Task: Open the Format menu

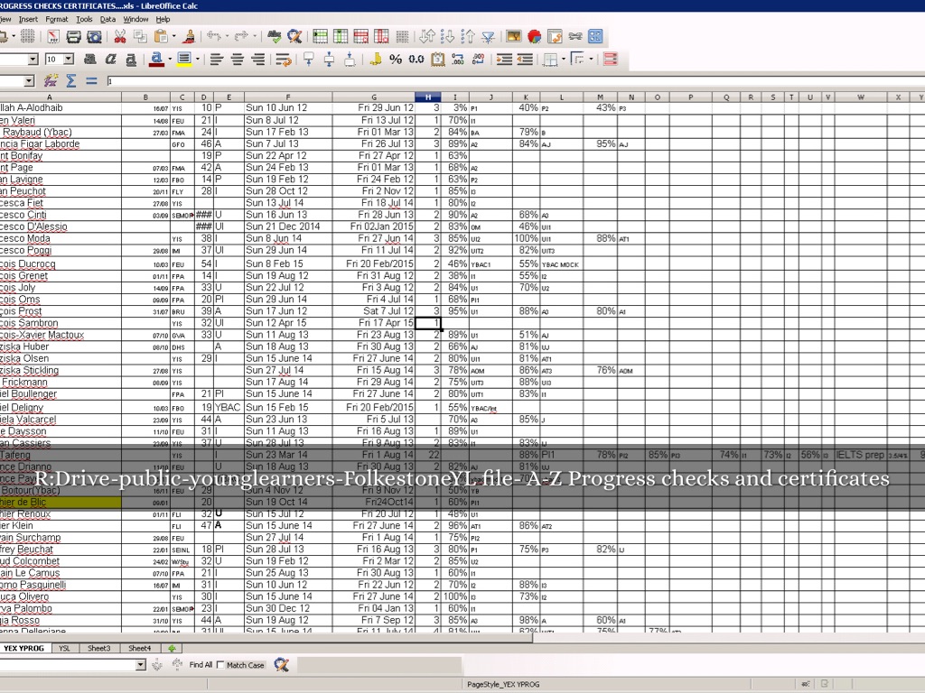Action: pyautogui.click(x=57, y=19)
